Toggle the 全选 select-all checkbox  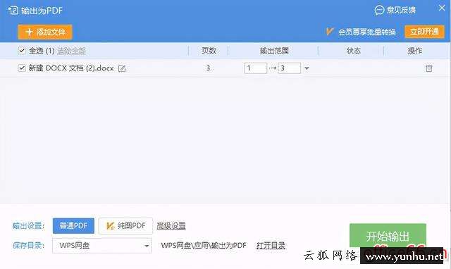(x=22, y=51)
